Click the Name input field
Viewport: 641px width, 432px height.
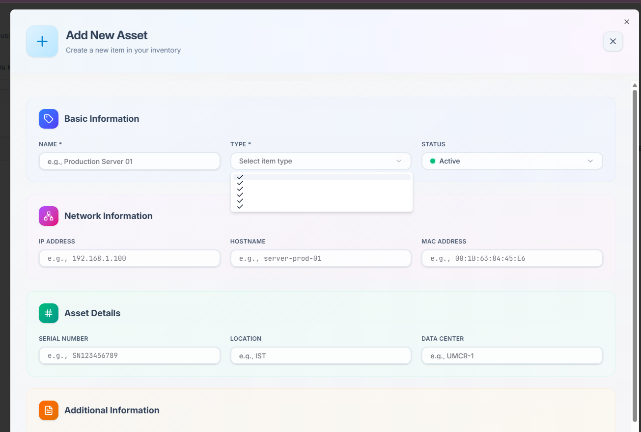tap(130, 161)
